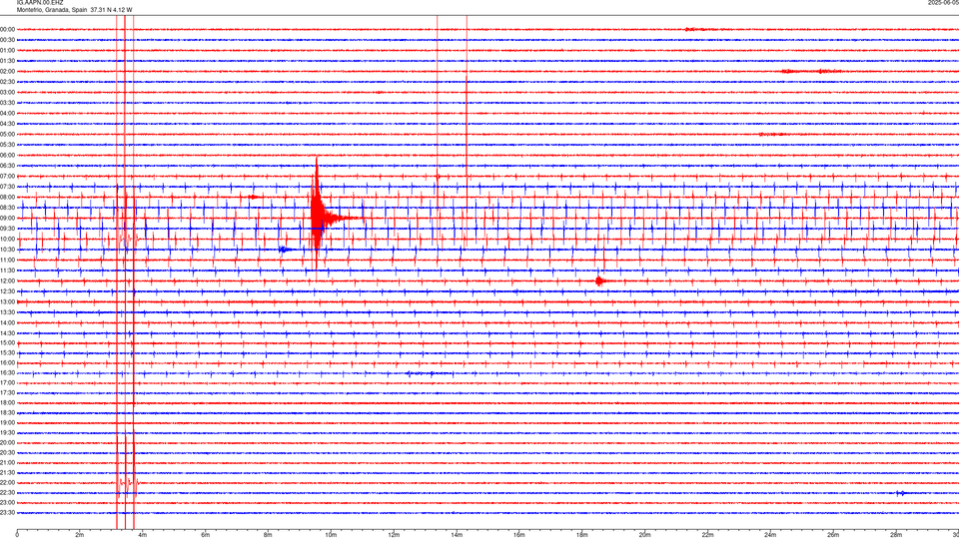Screen dimensions: 959x539
Task: Click the station code IG.AAPN.00.EHZ
Action: (40, 3)
